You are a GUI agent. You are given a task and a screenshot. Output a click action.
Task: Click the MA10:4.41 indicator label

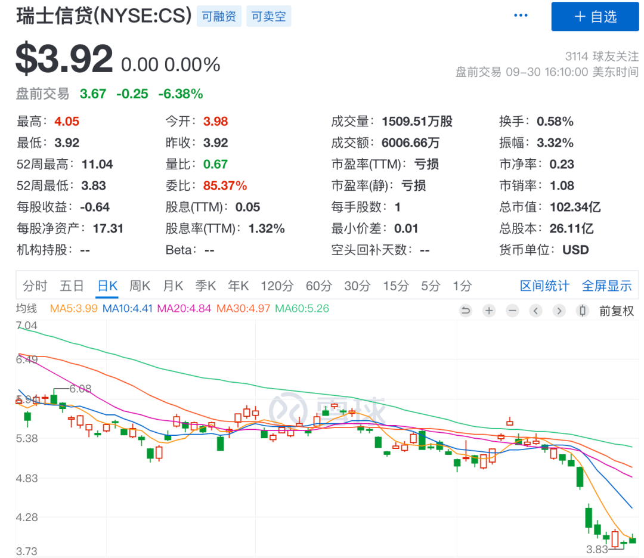pos(128,308)
